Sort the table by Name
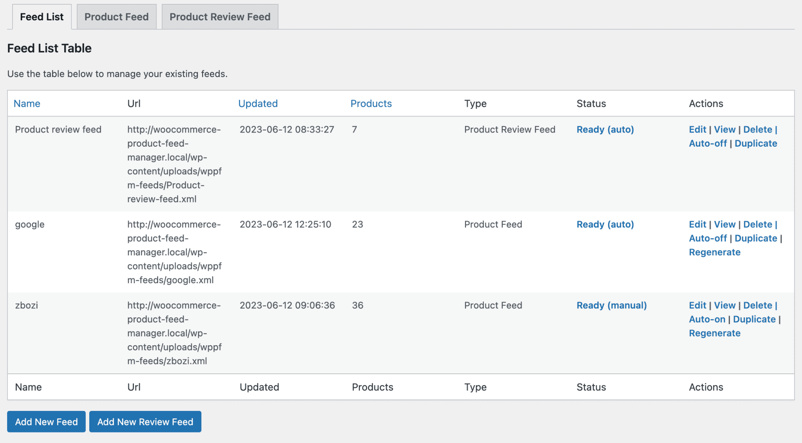The image size is (802, 443). coord(27,103)
